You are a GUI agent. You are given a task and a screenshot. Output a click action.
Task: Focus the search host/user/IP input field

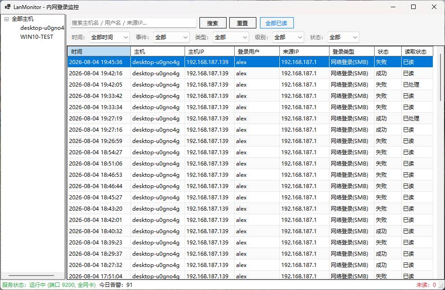point(134,23)
